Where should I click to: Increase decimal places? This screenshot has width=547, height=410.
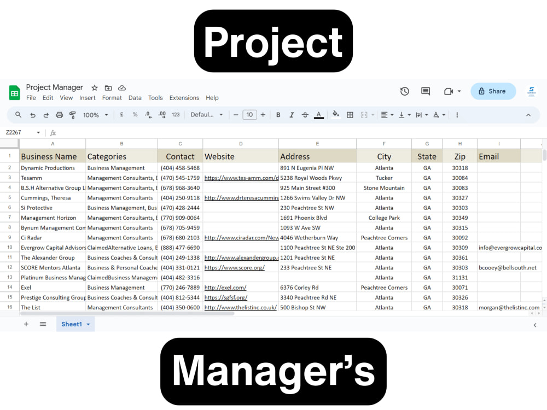(x=162, y=115)
